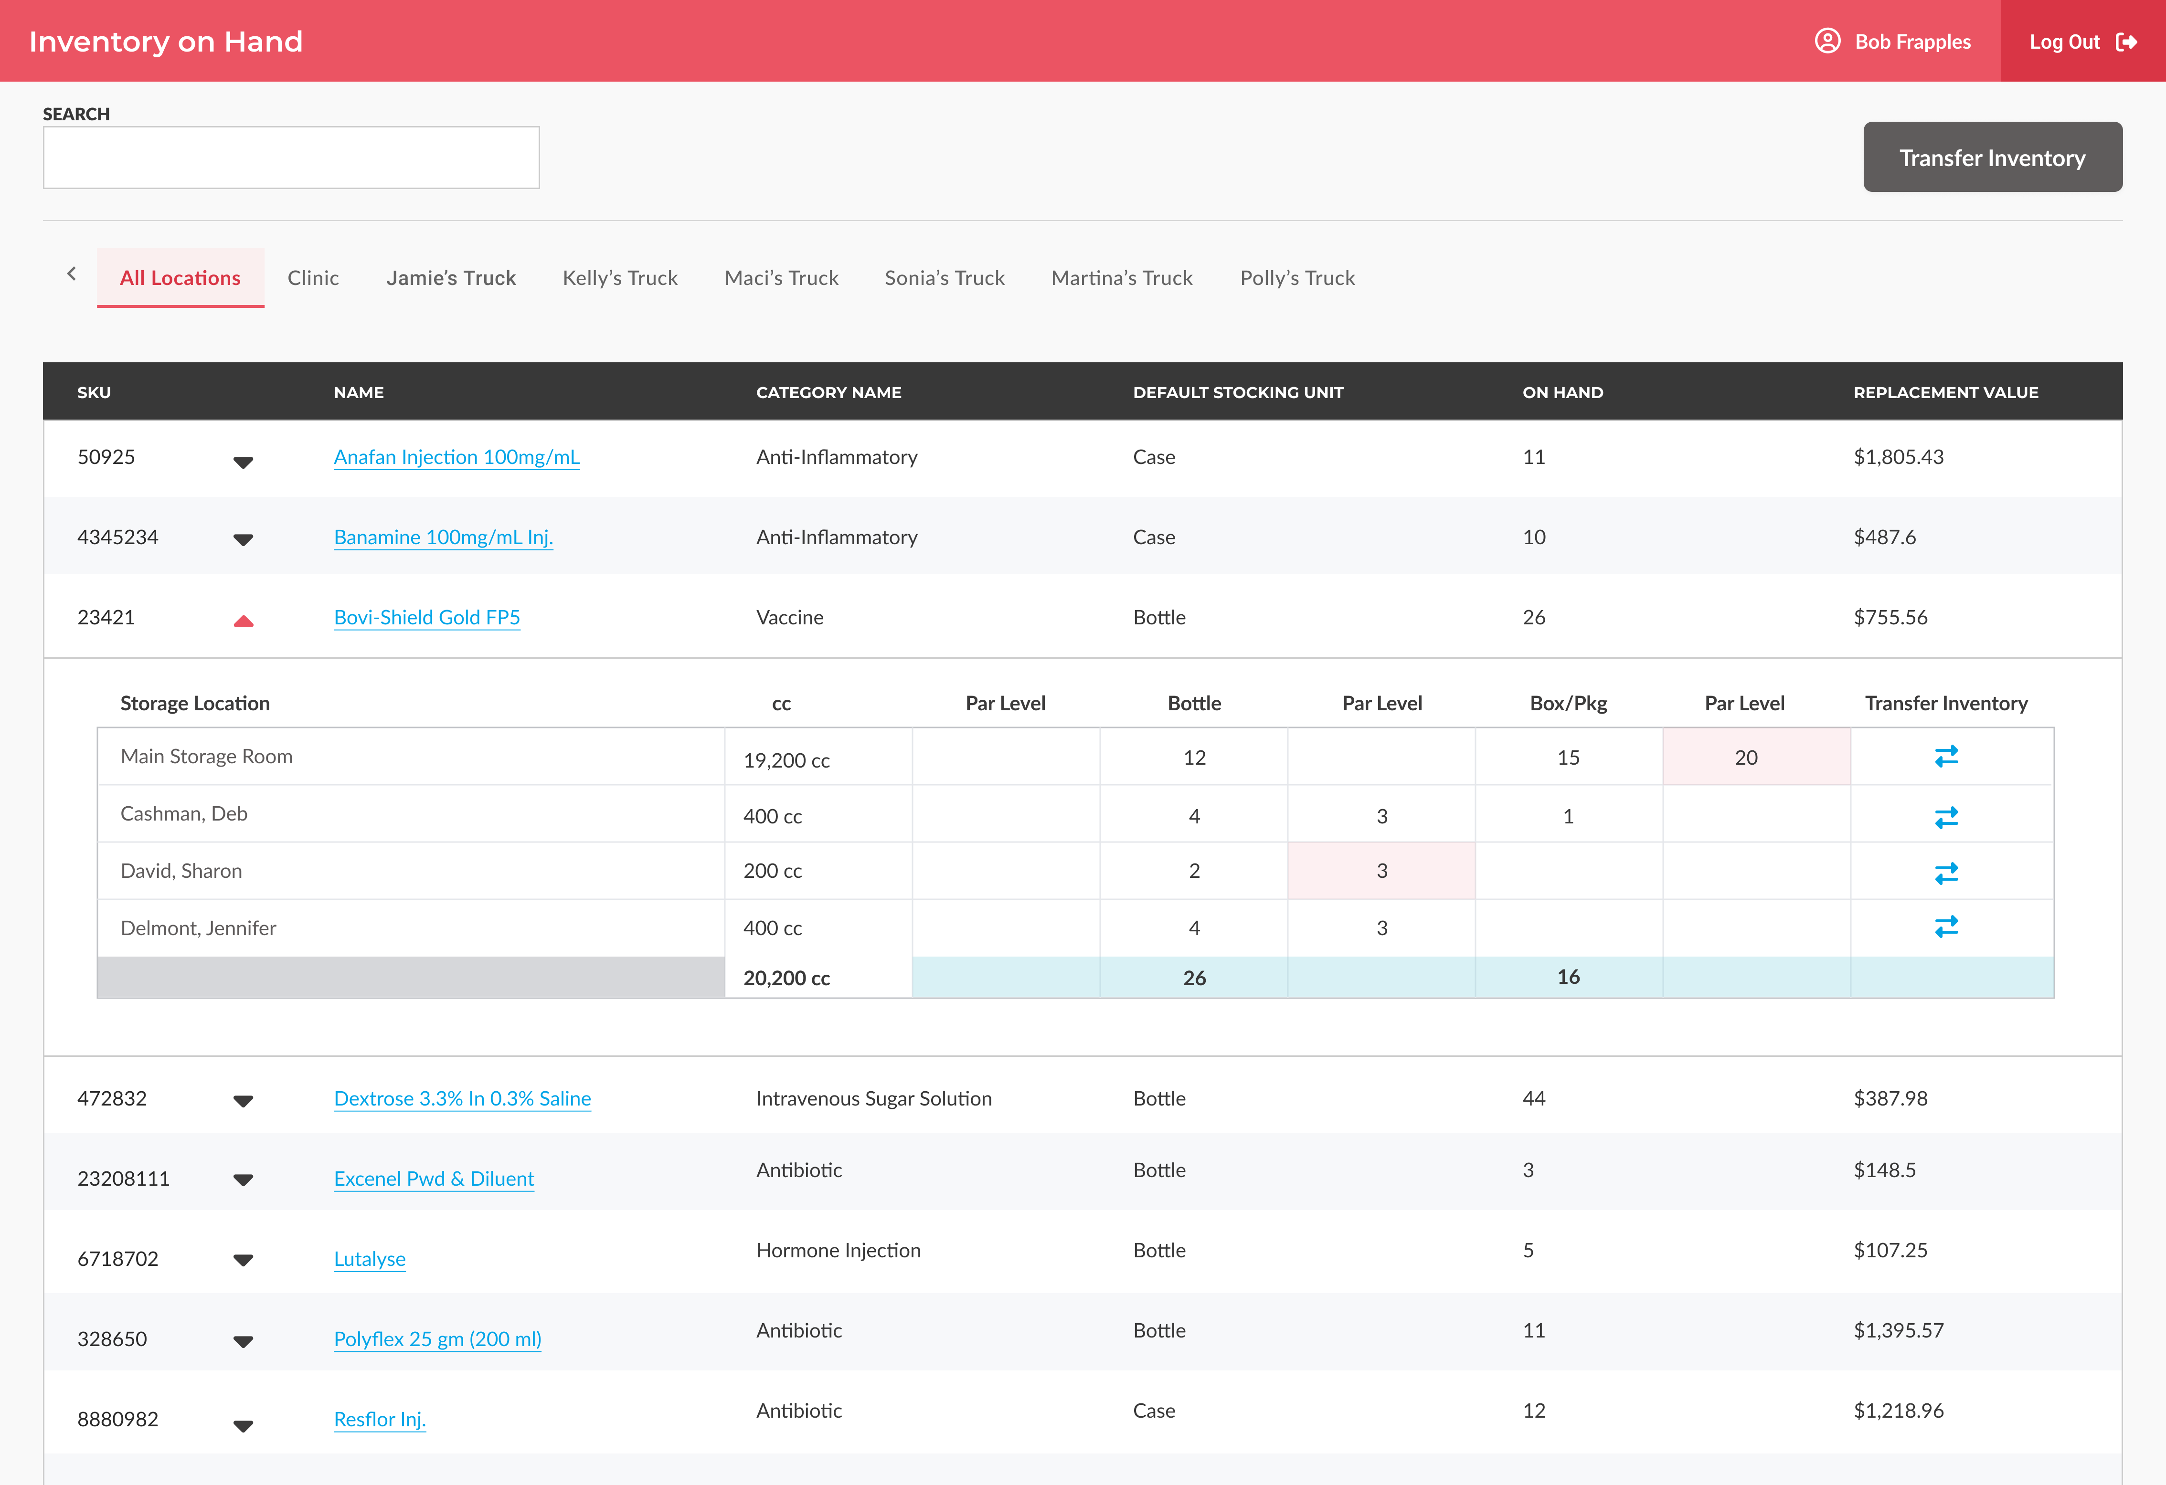Click transfer icon for David, Sharon row
Screen dimensions: 2166x1485
(x=1946, y=873)
